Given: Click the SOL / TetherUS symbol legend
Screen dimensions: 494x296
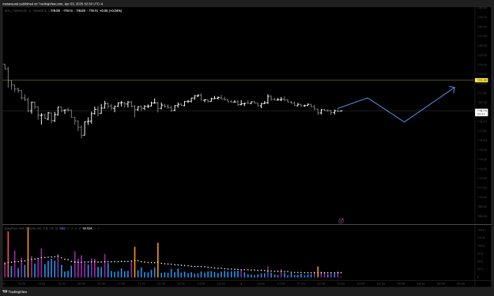Looking at the screenshot, I should pyautogui.click(x=25, y=11).
